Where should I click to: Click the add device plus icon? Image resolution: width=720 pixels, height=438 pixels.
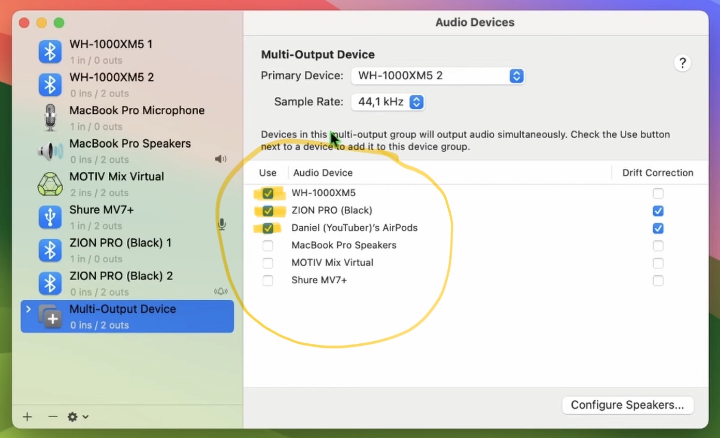click(x=27, y=417)
